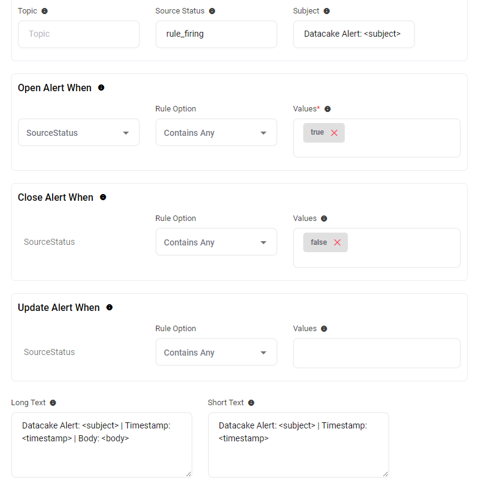The height and width of the screenshot is (486, 486).
Task: Click the Close Alert Values input box
Action: (x=377, y=248)
